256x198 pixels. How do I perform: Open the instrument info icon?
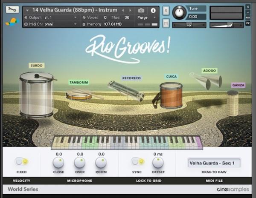coord(153,11)
